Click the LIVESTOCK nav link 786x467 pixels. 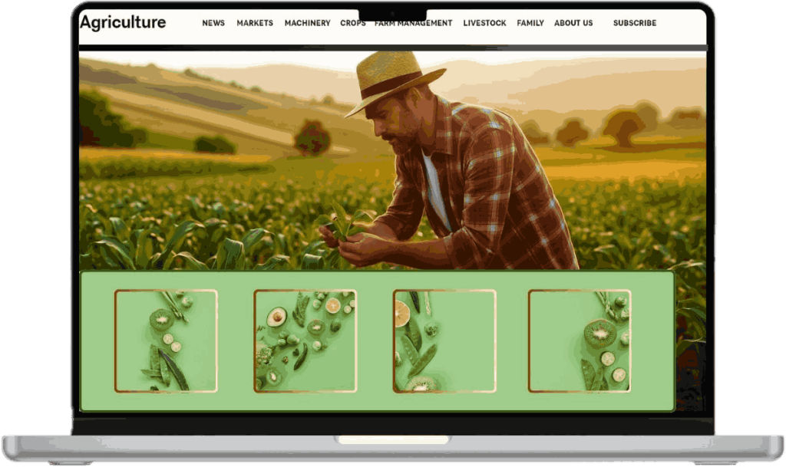tap(484, 23)
